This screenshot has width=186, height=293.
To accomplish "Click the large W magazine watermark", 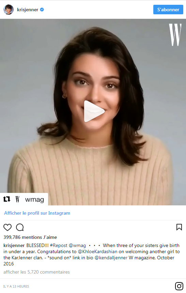I will [175, 35].
